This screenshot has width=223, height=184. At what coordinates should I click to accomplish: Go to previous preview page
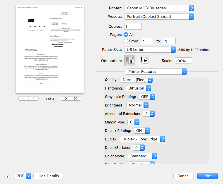[33, 99]
